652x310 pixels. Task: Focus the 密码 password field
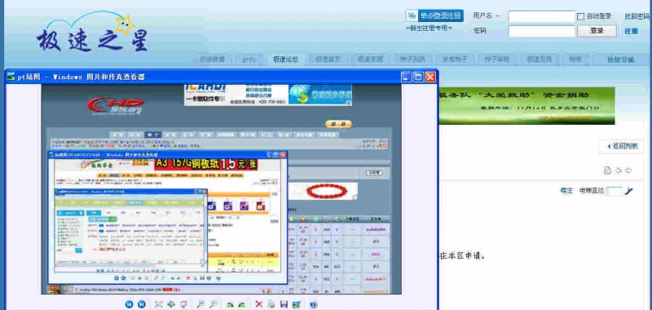click(x=542, y=31)
